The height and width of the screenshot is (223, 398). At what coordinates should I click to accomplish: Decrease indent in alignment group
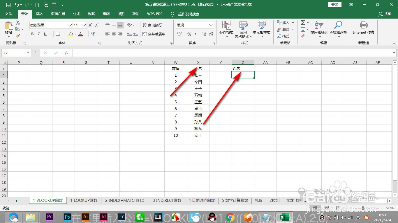point(129,34)
